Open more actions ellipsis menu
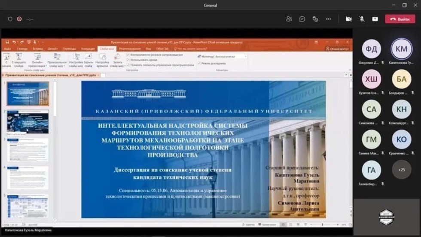Image resolution: width=421 pixels, height=237 pixels. click(329, 19)
